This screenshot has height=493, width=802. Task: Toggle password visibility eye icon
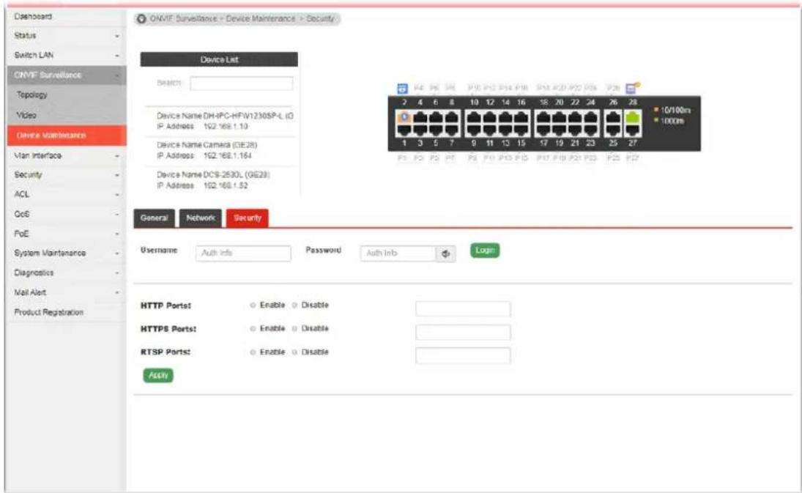[x=445, y=253]
